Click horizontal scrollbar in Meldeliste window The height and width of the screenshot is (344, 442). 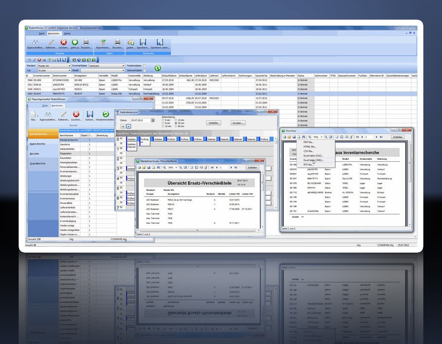198,230
